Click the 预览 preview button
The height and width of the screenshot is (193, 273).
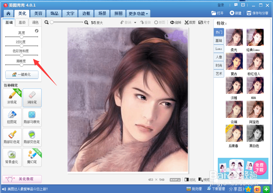point(204,180)
